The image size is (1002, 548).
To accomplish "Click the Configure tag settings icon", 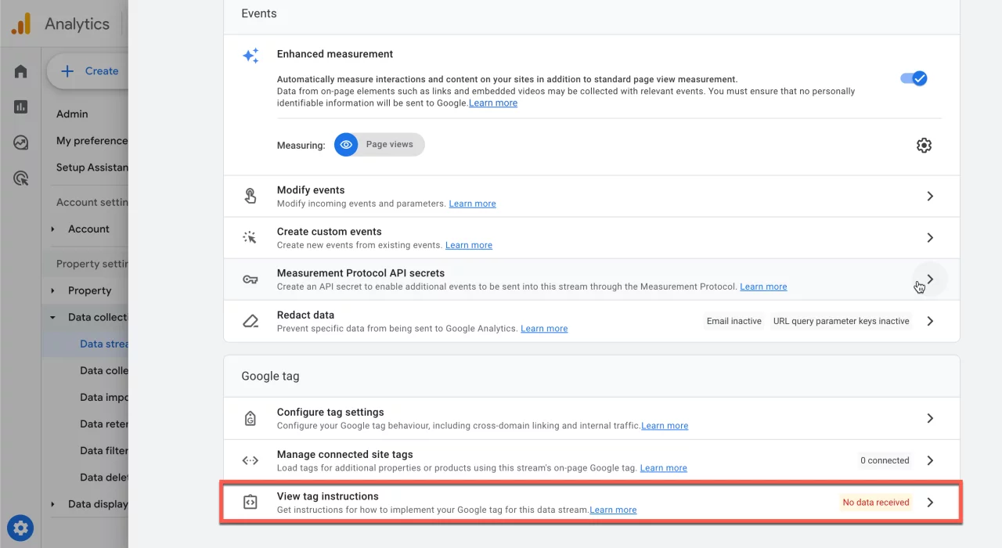I will 250,419.
